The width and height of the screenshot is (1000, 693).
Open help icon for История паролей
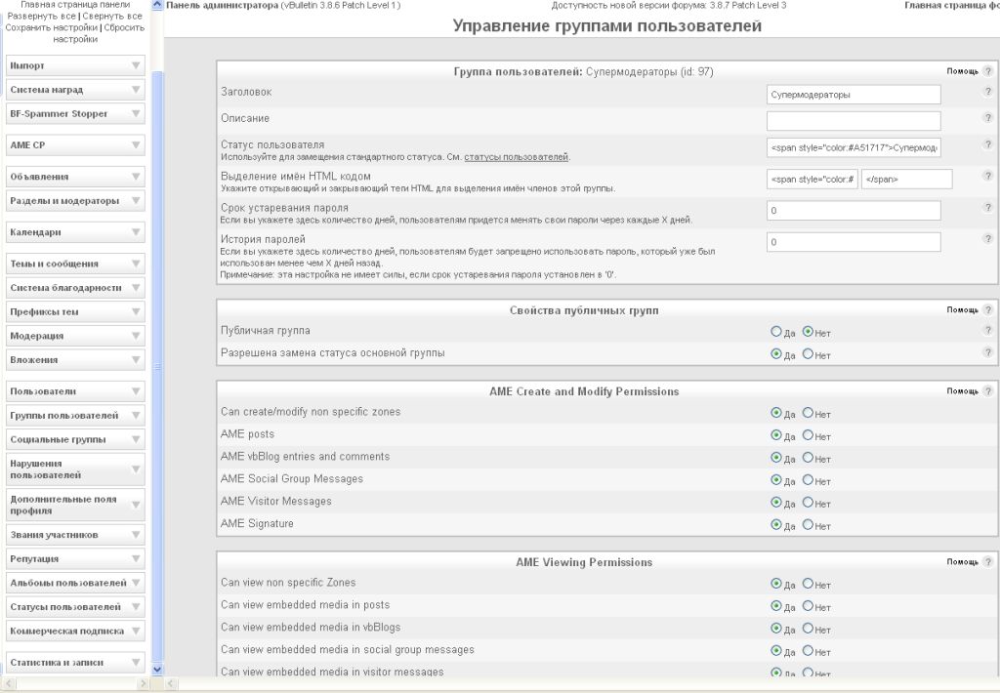987,239
